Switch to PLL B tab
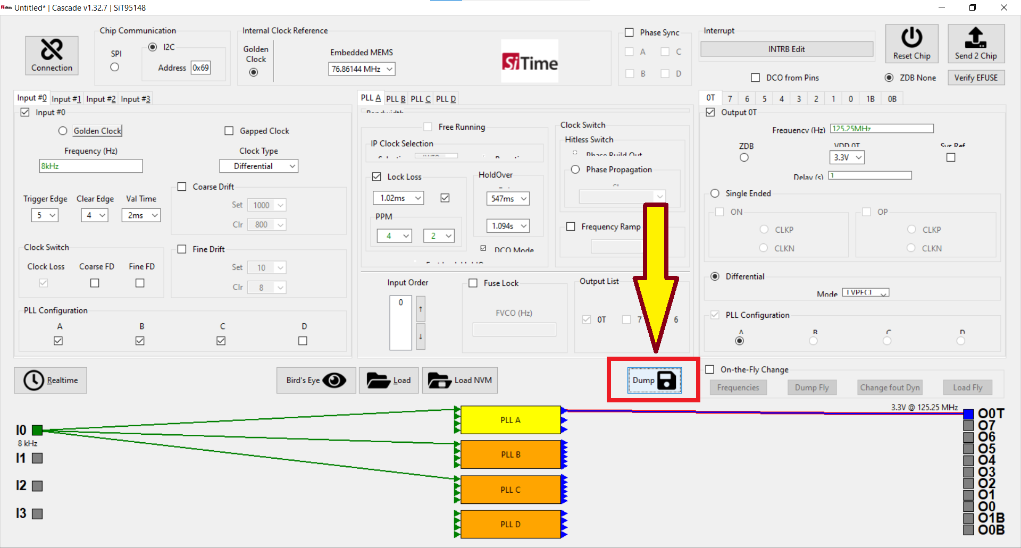 (x=396, y=99)
